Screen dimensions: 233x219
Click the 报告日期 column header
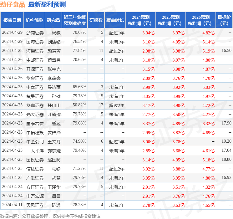pos(12,20)
